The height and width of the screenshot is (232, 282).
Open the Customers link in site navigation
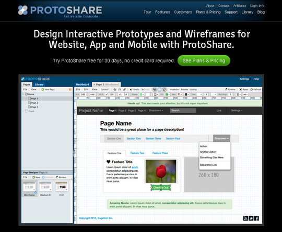[x=183, y=12]
